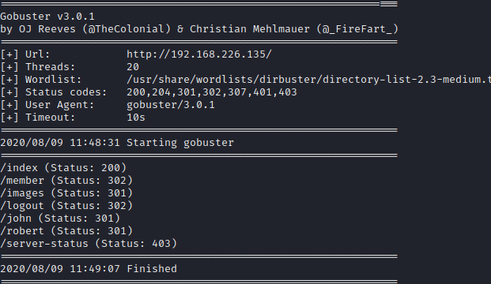Viewport: 491px width, 284px height.
Task: Click the /logout result entry
Action: coord(66,206)
